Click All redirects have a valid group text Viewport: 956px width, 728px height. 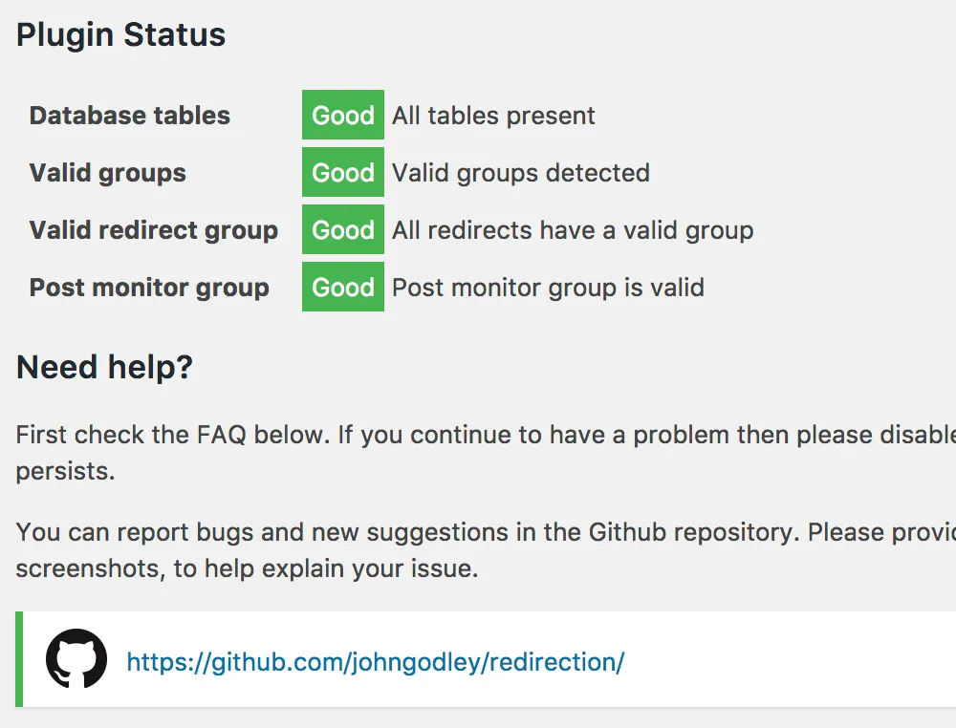pos(573,230)
